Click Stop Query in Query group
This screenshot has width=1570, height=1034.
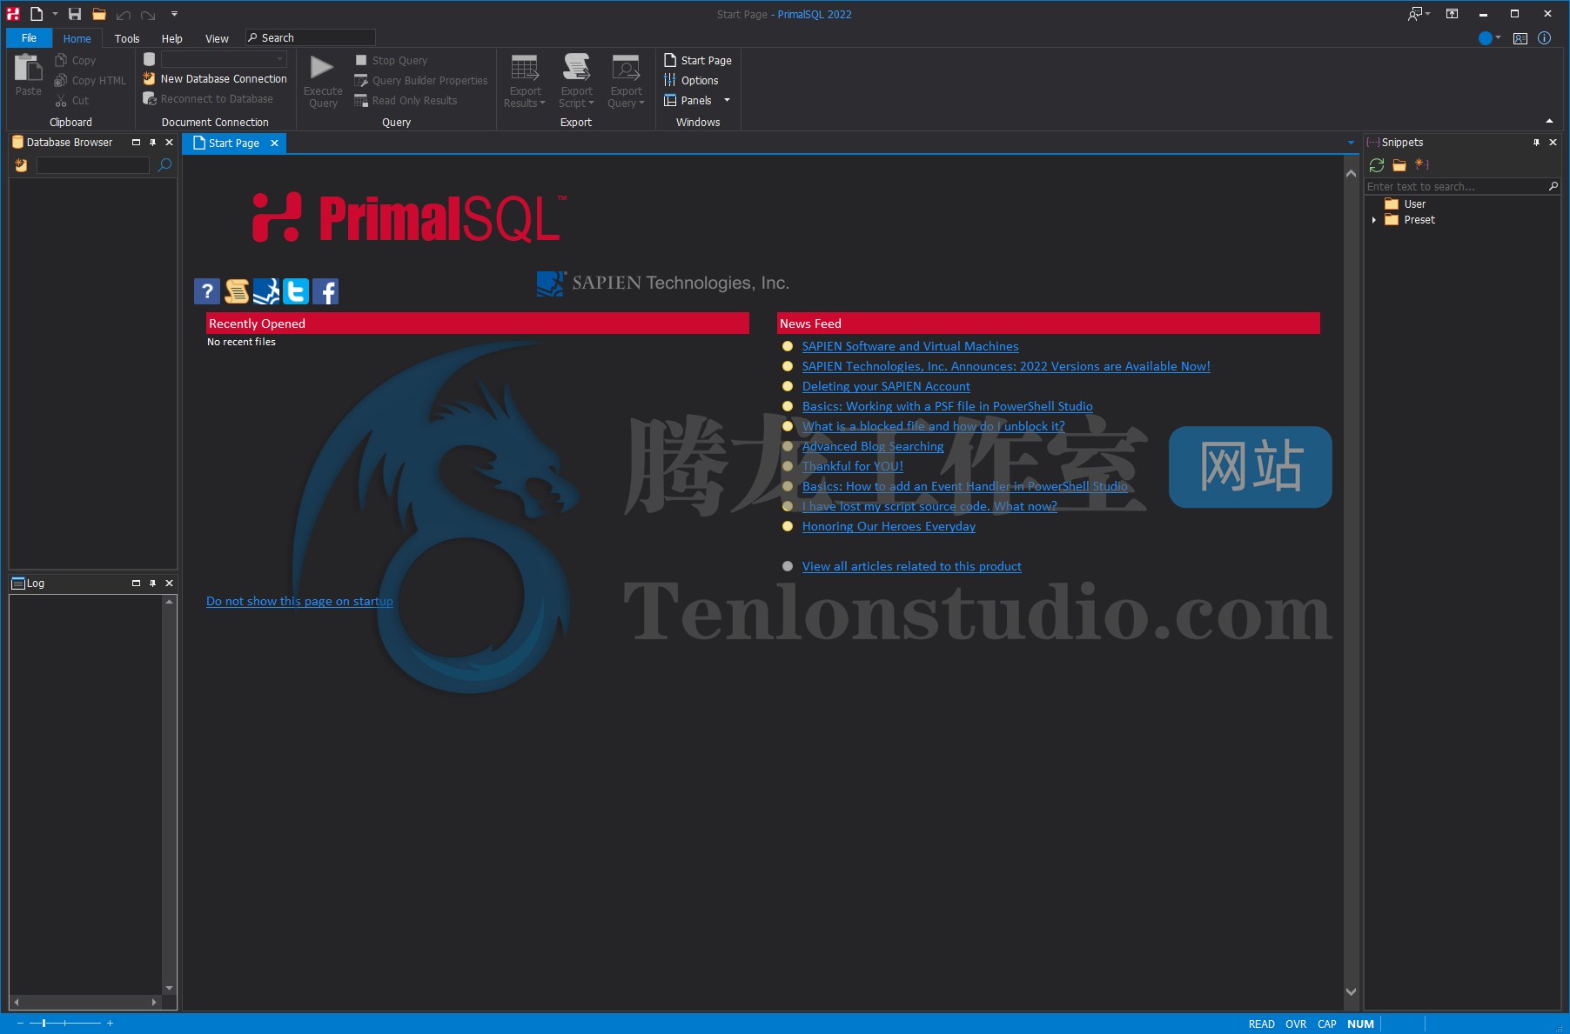391,60
